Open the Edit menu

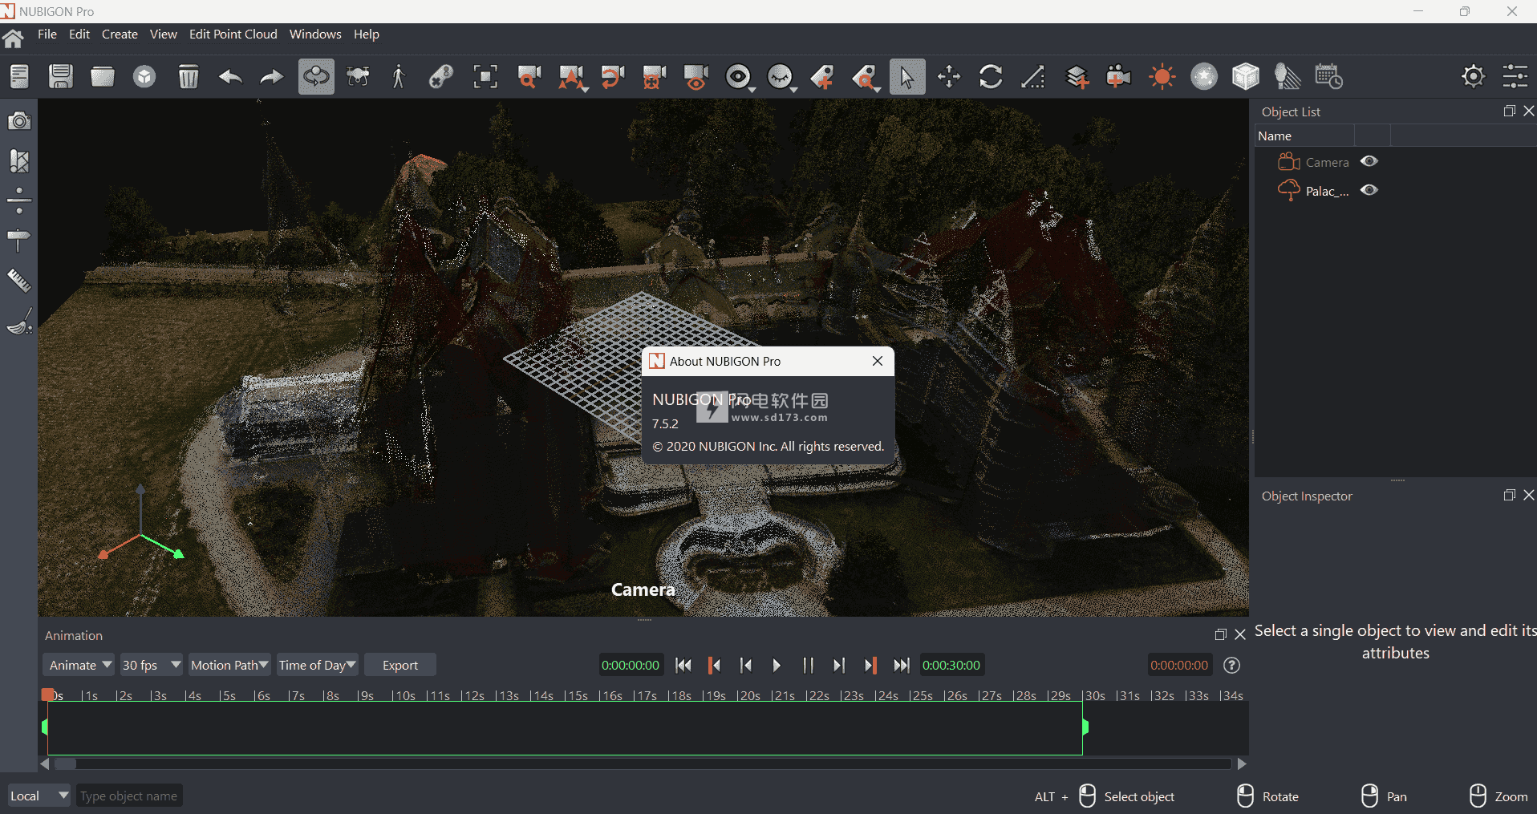tap(79, 34)
